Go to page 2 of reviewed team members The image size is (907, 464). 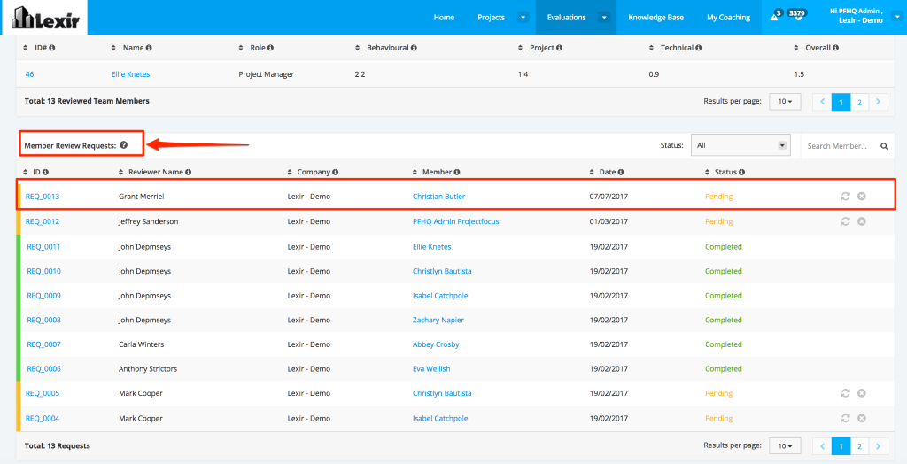point(859,102)
